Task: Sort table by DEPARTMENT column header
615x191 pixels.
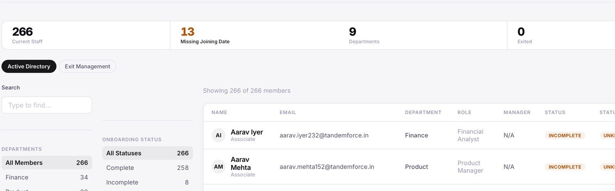Action: tap(423, 112)
